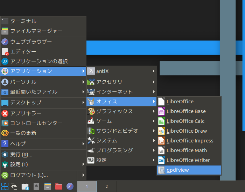Click the taskbar start menu button icon

5,186
